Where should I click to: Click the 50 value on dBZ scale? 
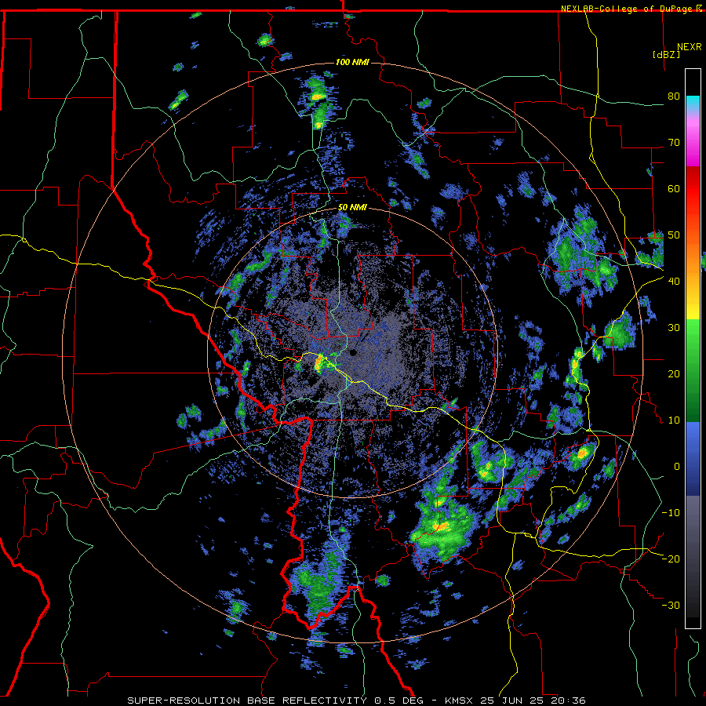[x=674, y=235]
